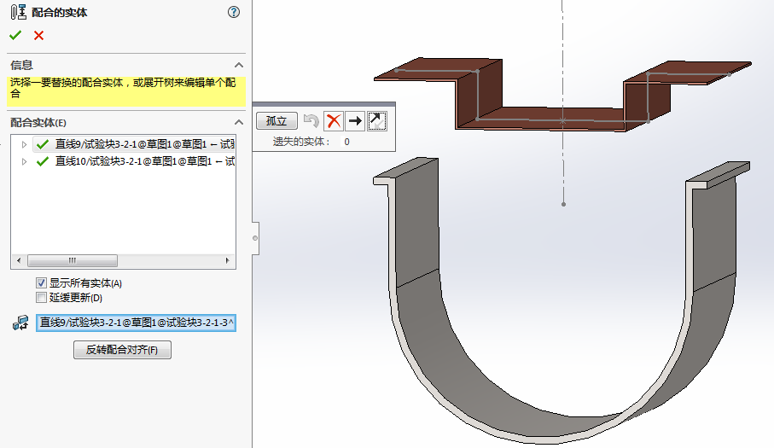The image size is (774, 448).
Task: Expand the 直线9 tree item arrow
Action: coord(24,144)
